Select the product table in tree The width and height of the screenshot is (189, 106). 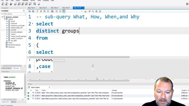[13, 30]
